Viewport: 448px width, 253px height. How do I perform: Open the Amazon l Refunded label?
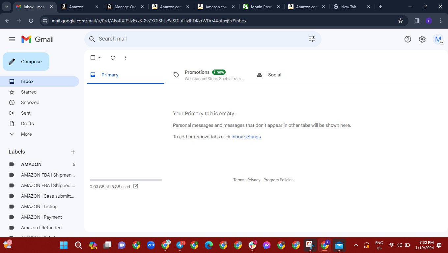(40, 228)
